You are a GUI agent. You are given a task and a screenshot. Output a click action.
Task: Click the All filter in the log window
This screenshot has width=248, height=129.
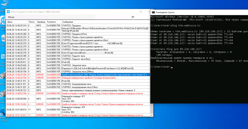coord(133,17)
